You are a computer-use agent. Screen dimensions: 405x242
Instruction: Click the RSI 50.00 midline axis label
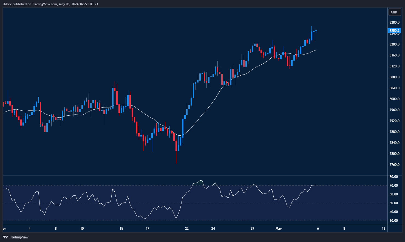coord(393,203)
